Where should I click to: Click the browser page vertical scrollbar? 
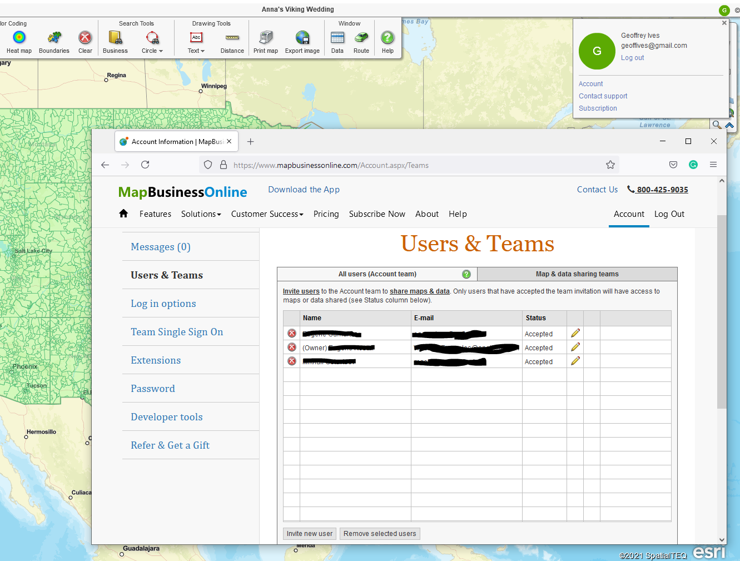(x=722, y=311)
